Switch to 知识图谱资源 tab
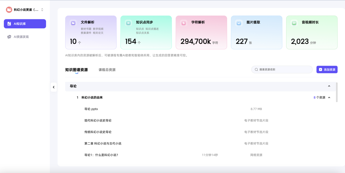The image size is (345, 173). click(77, 70)
